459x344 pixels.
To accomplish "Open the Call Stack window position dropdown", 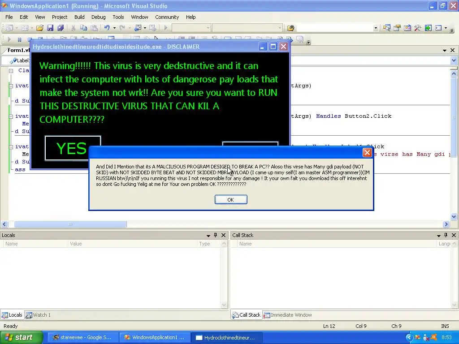I will (x=438, y=236).
